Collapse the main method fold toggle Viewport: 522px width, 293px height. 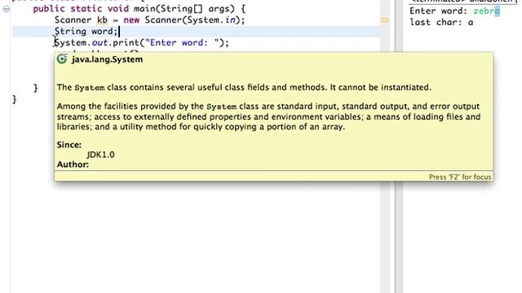[7, 9]
